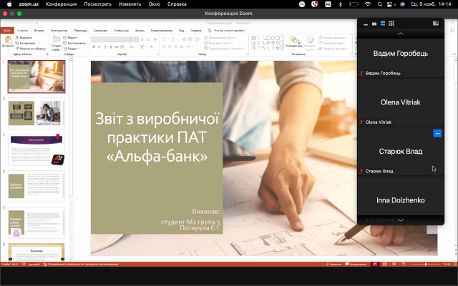Click the New Slide (Создать слайд) icon
Image resolution: width=458 pixels, height=286 pixels.
[57, 39]
